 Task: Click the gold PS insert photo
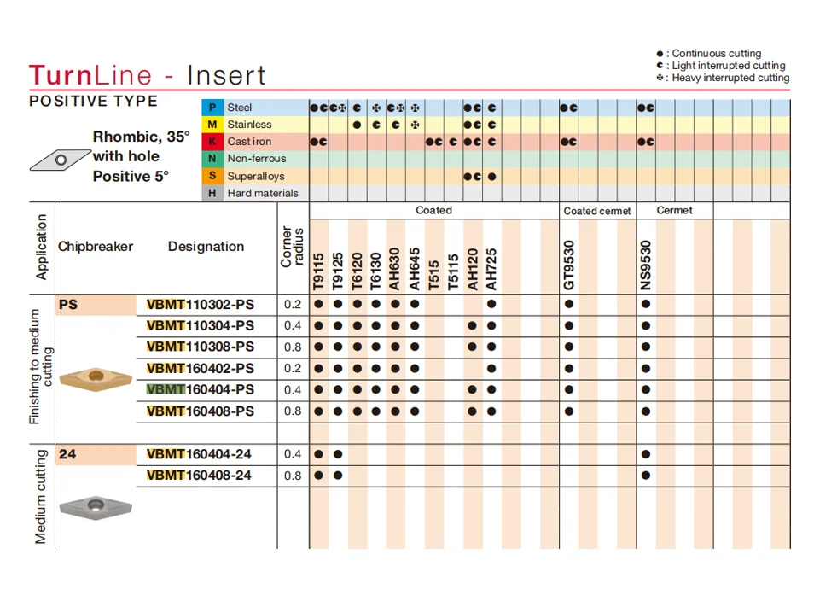point(96,379)
